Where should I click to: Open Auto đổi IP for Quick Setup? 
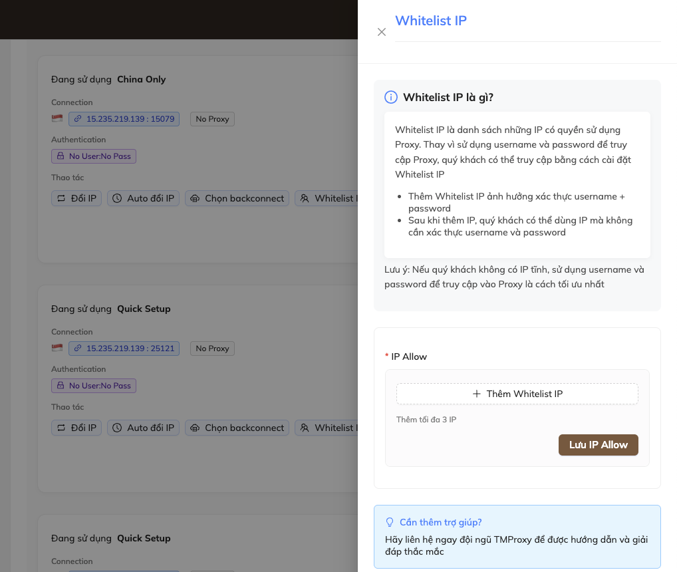pyautogui.click(x=143, y=428)
